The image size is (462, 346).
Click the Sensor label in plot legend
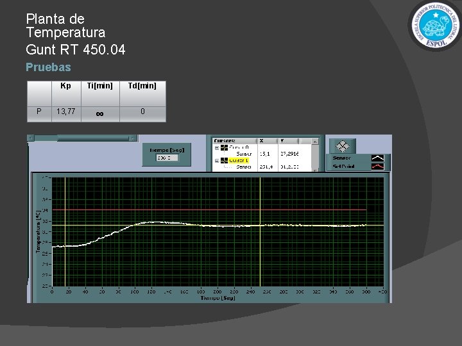[x=341, y=158]
